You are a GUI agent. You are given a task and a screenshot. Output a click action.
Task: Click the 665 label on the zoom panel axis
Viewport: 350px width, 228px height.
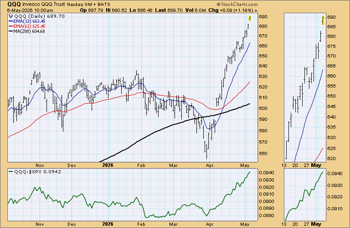tap(331, 66)
